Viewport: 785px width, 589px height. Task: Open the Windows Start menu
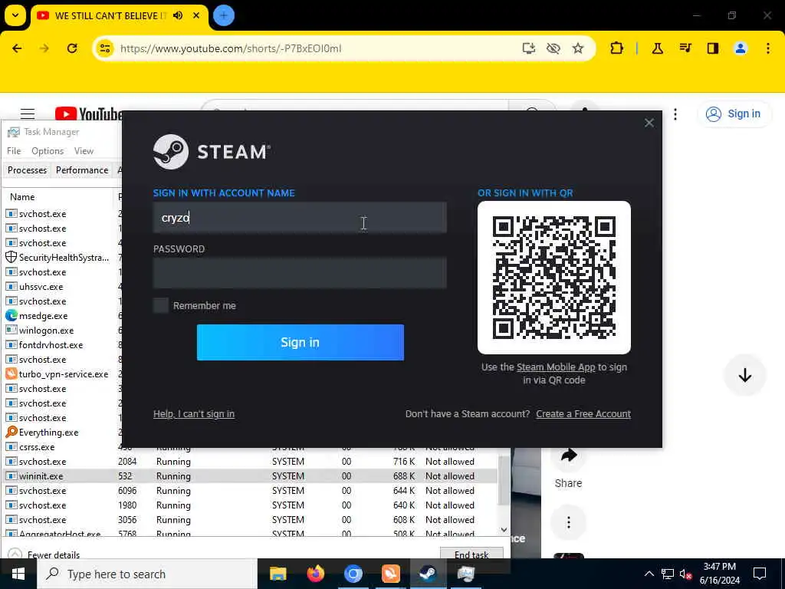[x=18, y=574]
